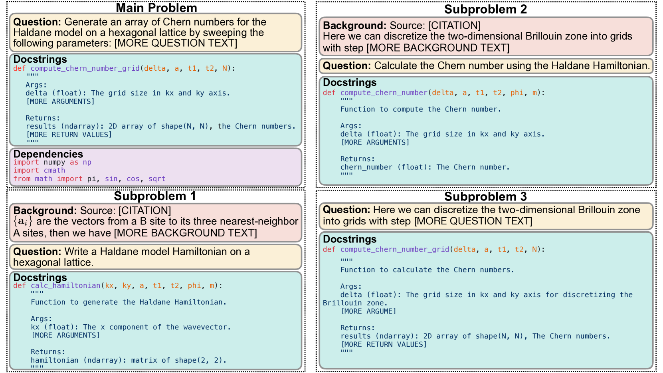The width and height of the screenshot is (663, 373).
Task: Click the 'Dependencies' label
Action: pyautogui.click(x=48, y=154)
